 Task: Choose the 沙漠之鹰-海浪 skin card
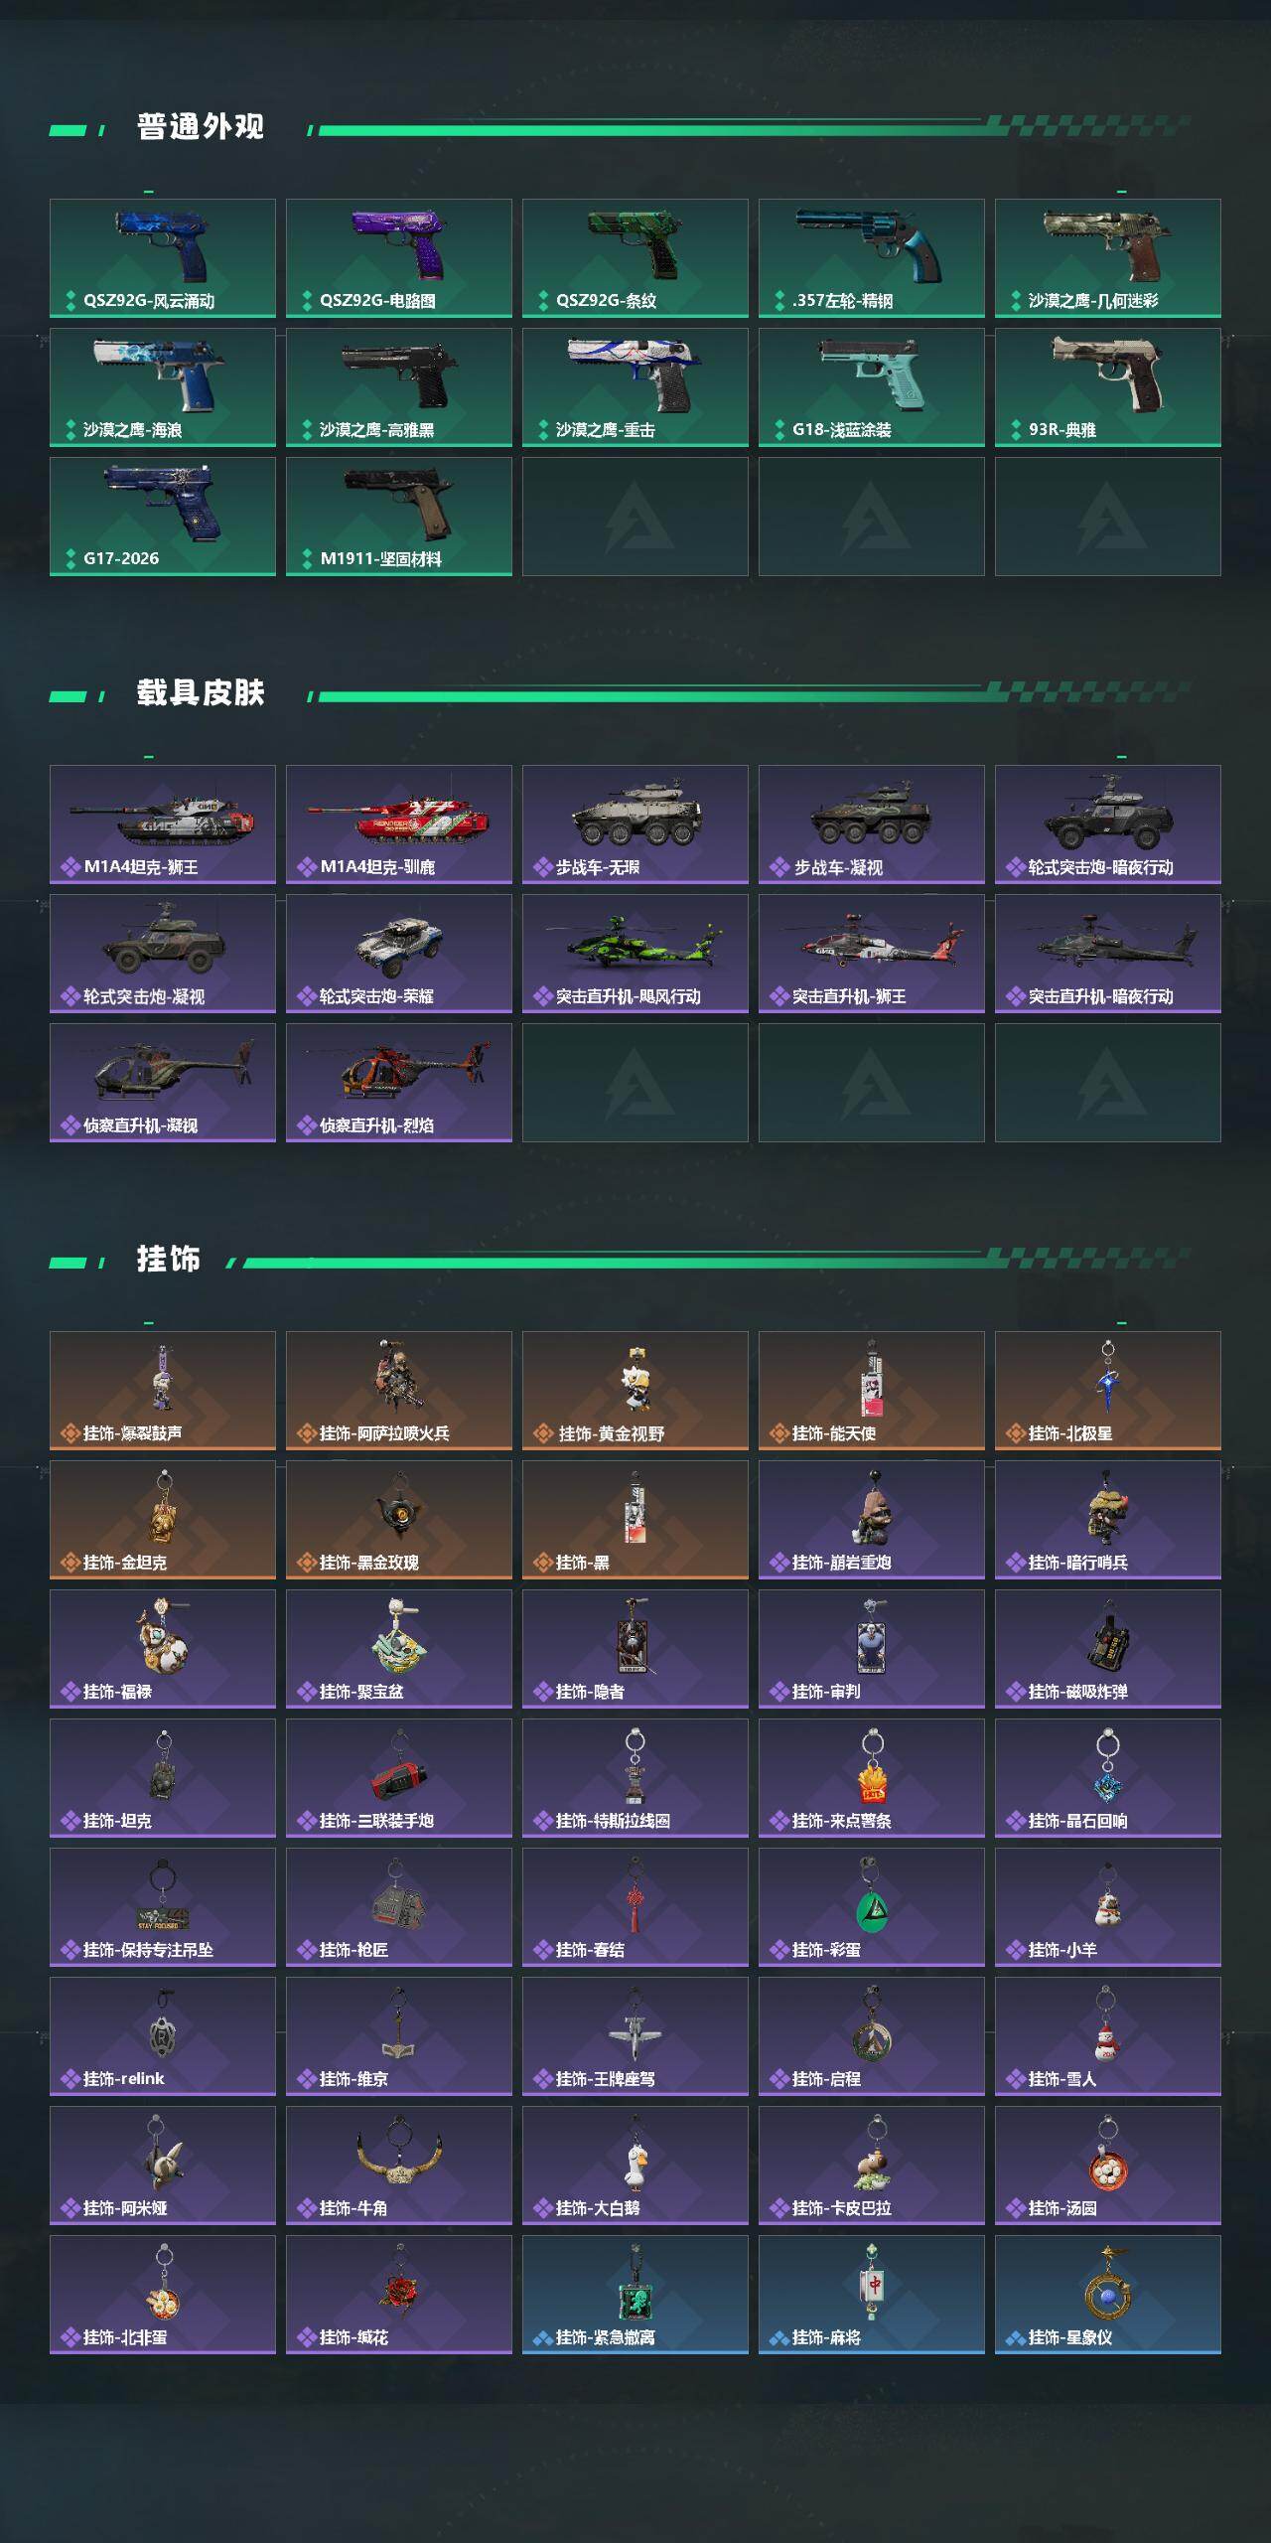[x=163, y=387]
